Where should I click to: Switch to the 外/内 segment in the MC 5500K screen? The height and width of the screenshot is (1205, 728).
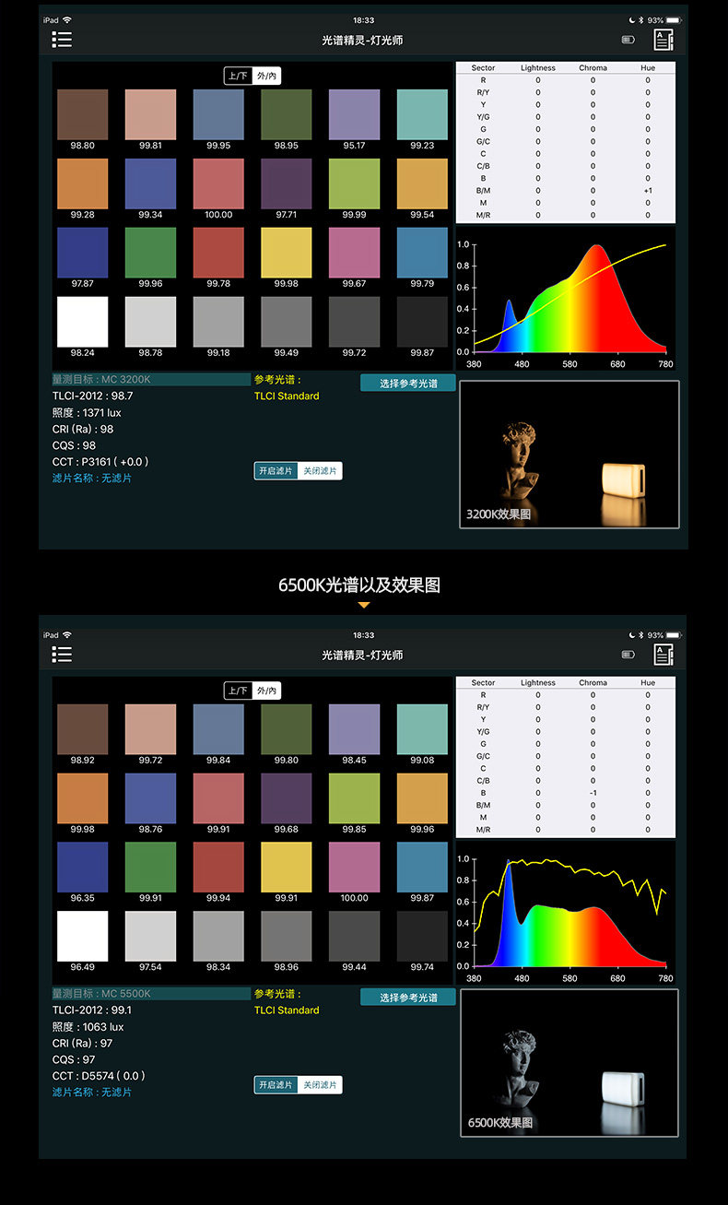pos(266,691)
